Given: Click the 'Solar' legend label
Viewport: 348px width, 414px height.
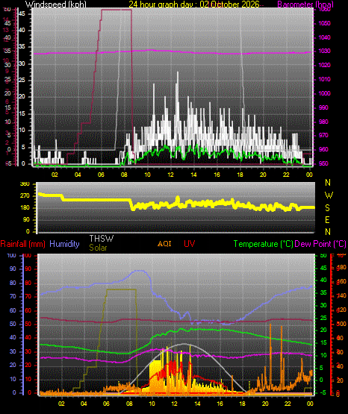Looking at the screenshot, I should (x=98, y=248).
